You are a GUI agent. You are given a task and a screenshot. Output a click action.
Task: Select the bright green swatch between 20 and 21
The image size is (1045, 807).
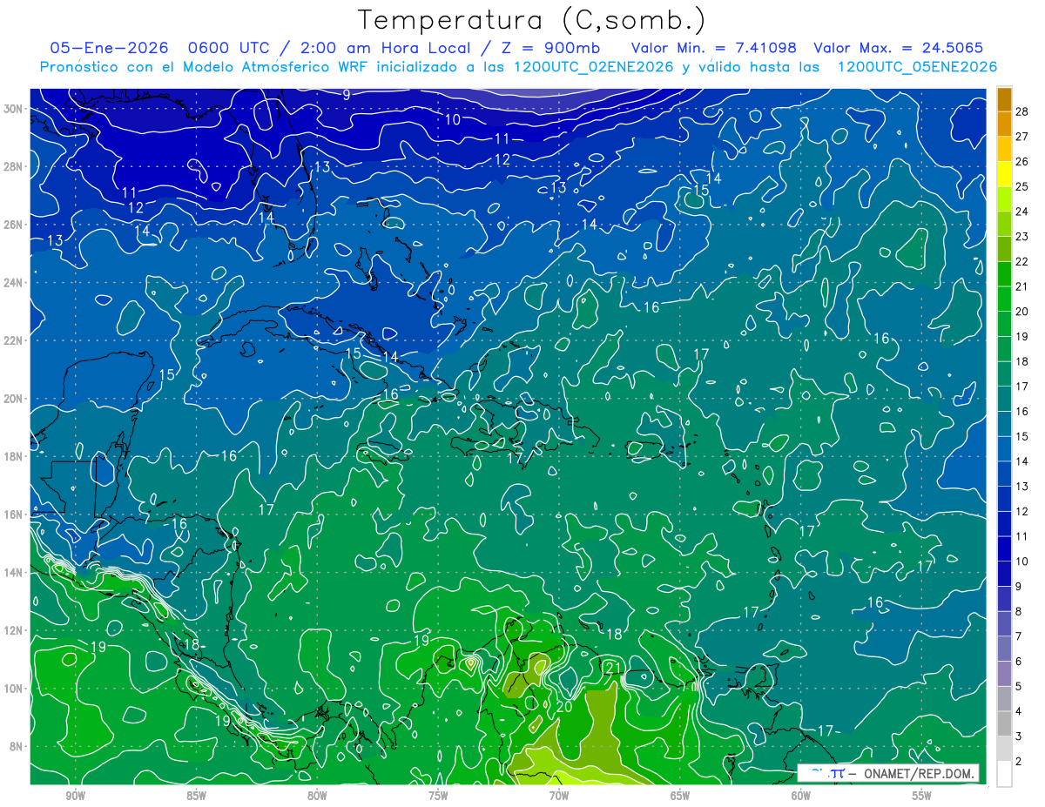click(1004, 299)
